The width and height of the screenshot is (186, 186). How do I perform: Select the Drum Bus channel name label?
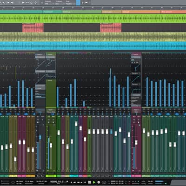(x=40, y=176)
